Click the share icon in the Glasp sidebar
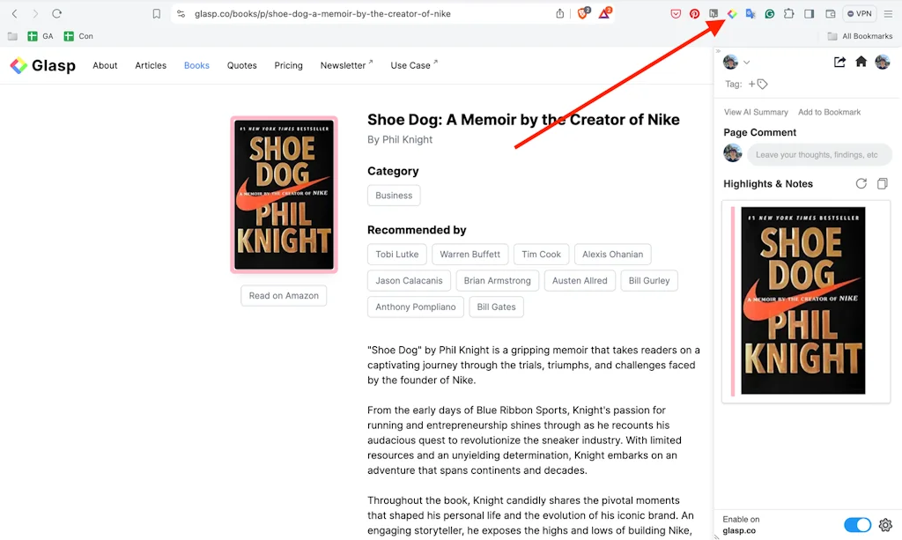Image resolution: width=902 pixels, height=540 pixels. (839, 62)
